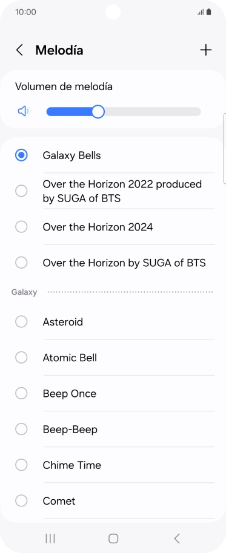Tap the speaker volume icon
This screenshot has height=553, width=226.
24,111
